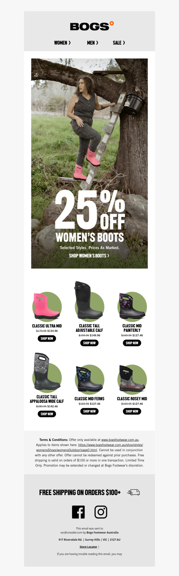Click the 25% off hero banner image
Image resolution: width=179 pixels, height=576 pixels.
tap(89, 163)
